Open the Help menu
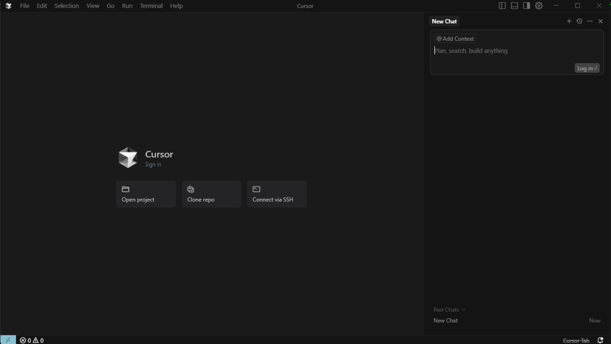The image size is (611, 344). pyautogui.click(x=176, y=6)
